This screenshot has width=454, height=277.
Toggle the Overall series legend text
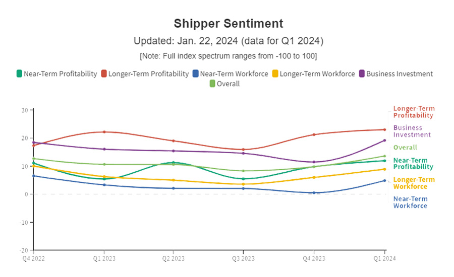click(228, 84)
